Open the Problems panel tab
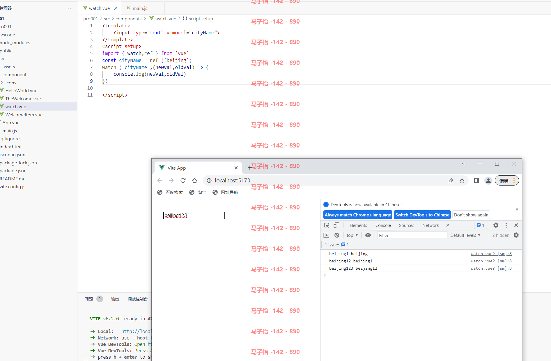 click(x=89, y=299)
